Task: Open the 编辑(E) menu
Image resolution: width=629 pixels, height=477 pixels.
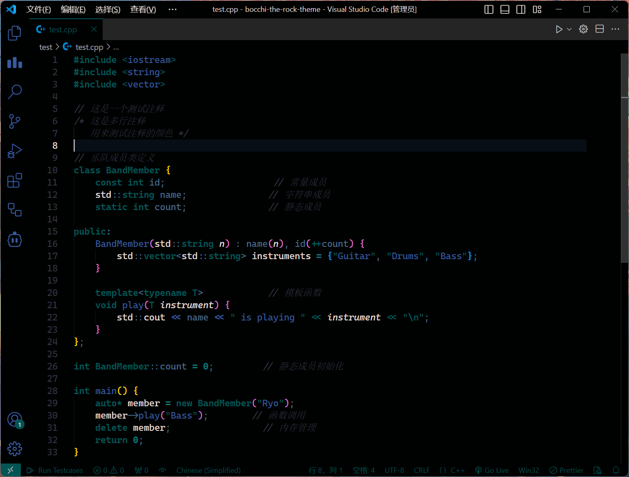Action: (x=73, y=9)
